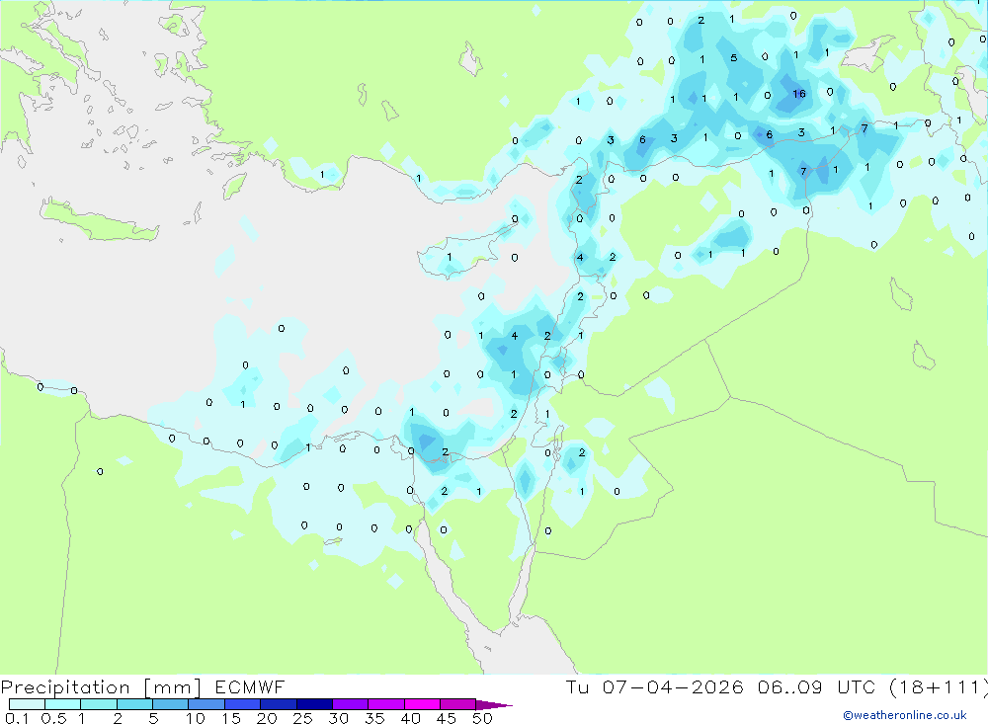Click the "45" legend scale label
The image size is (988, 724).
coord(447,718)
